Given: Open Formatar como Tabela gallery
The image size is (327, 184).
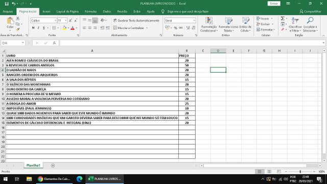Looking at the screenshot, I should (x=228, y=25).
